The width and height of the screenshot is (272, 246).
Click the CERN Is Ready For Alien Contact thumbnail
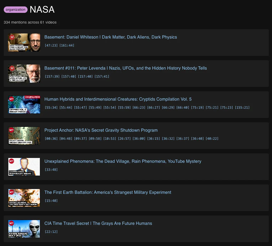[24, 43]
